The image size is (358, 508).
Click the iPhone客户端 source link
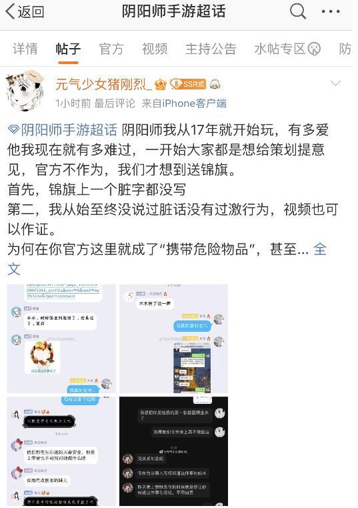click(x=194, y=103)
